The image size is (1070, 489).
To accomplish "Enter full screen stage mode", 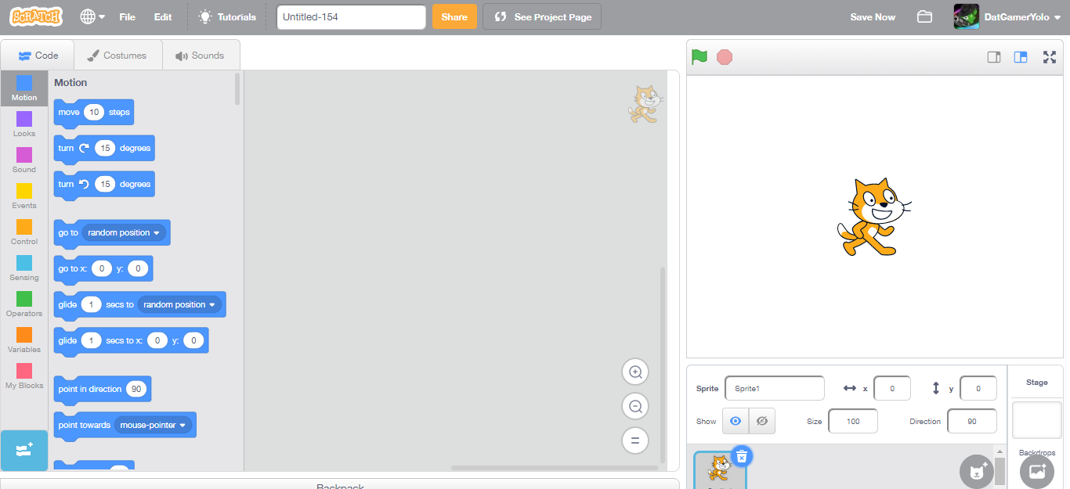I will 1050,56.
